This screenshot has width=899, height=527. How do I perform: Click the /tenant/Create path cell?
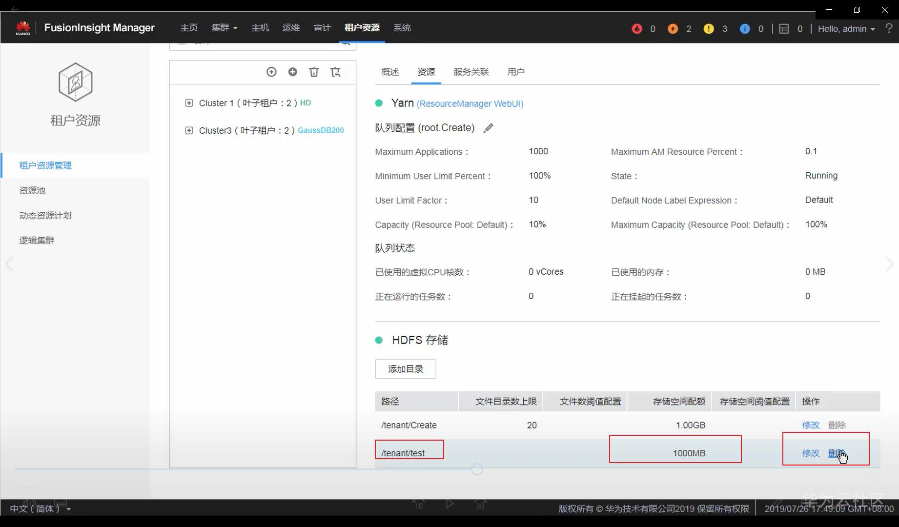click(409, 425)
